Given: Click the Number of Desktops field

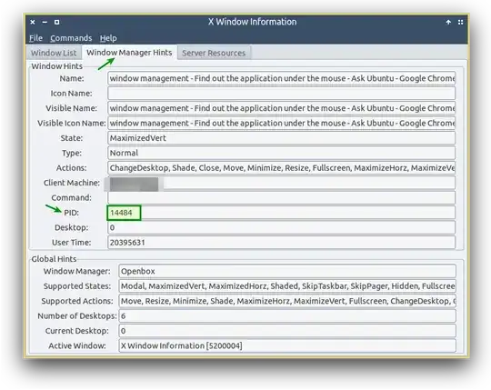Looking at the screenshot, I should coord(287,316).
